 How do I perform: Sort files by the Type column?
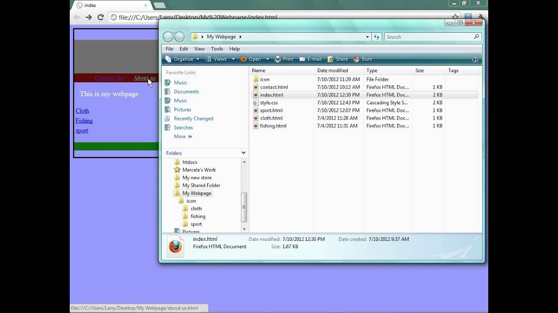click(x=388, y=70)
